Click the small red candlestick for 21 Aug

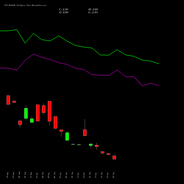[14, 102]
